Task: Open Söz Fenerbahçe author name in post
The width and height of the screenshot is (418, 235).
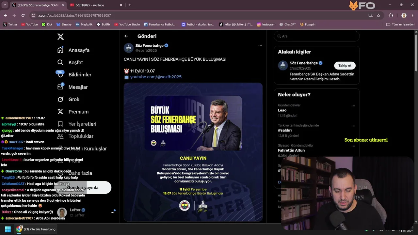Action: point(150,45)
